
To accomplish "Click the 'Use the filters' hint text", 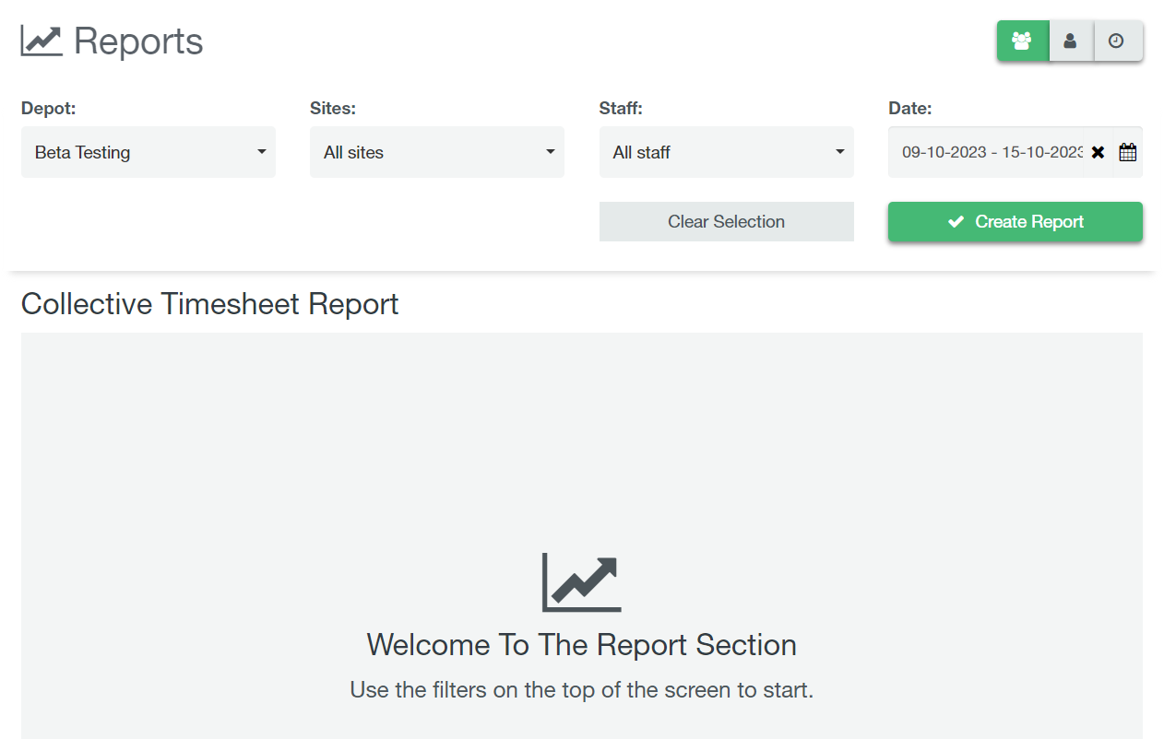I will click(582, 690).
